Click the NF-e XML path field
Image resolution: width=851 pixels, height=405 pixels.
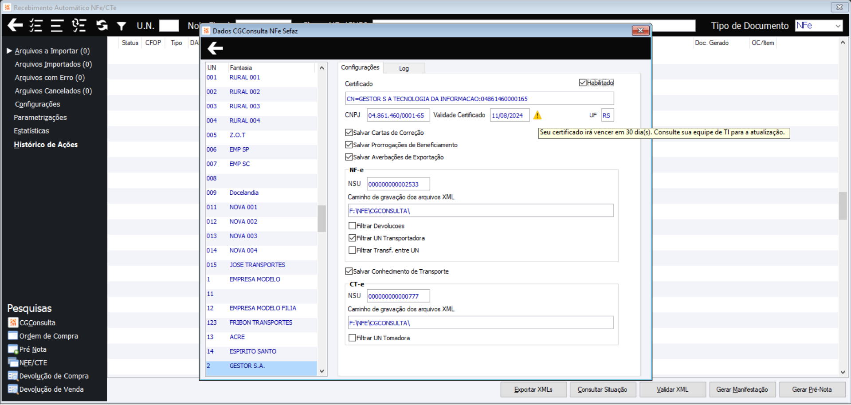[481, 211]
